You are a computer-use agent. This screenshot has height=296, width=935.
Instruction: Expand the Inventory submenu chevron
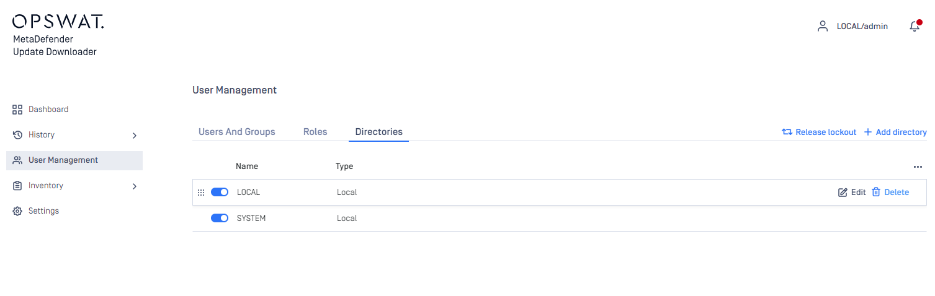pyautogui.click(x=135, y=186)
